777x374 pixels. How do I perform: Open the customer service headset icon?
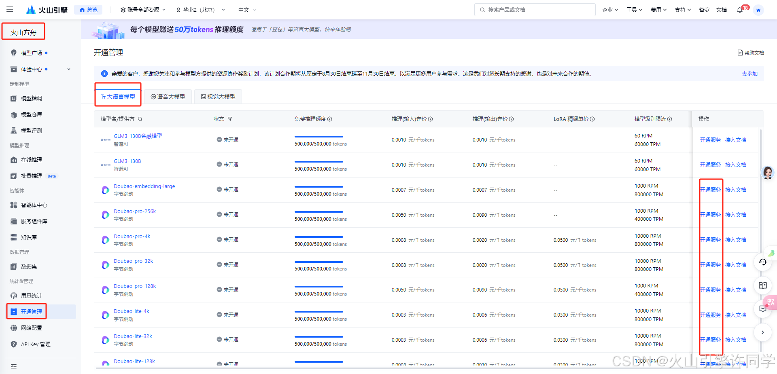click(x=763, y=262)
